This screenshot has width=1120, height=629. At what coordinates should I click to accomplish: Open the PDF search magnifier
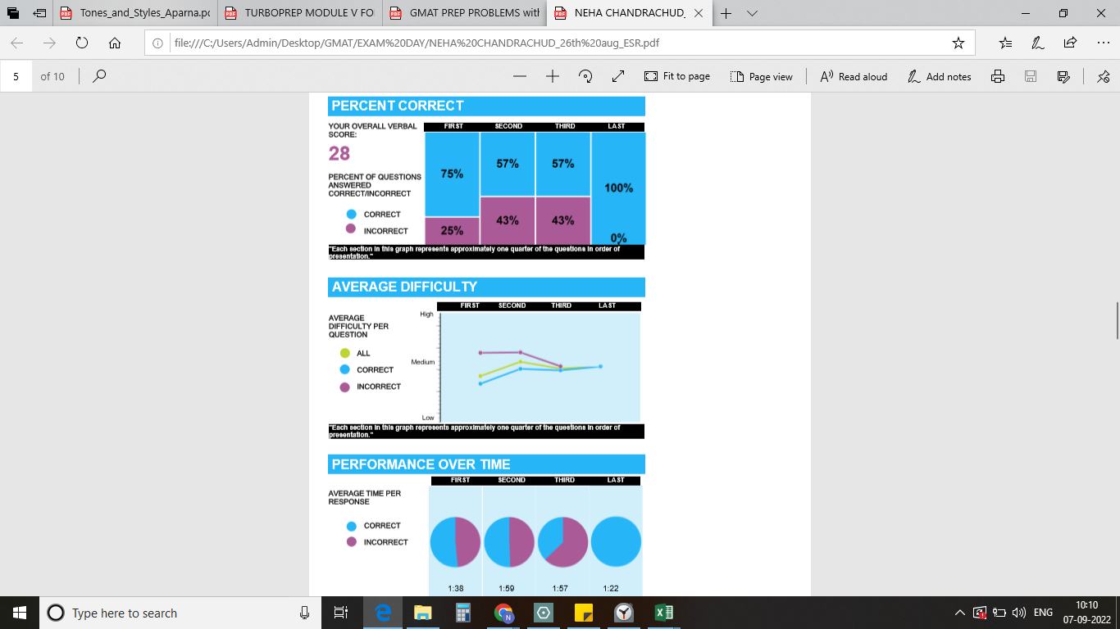[99, 76]
